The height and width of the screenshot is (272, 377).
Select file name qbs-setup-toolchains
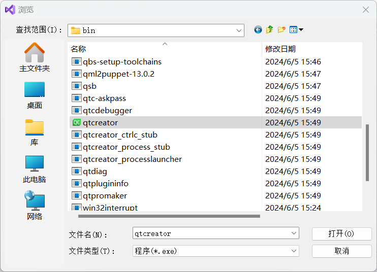[122, 62]
